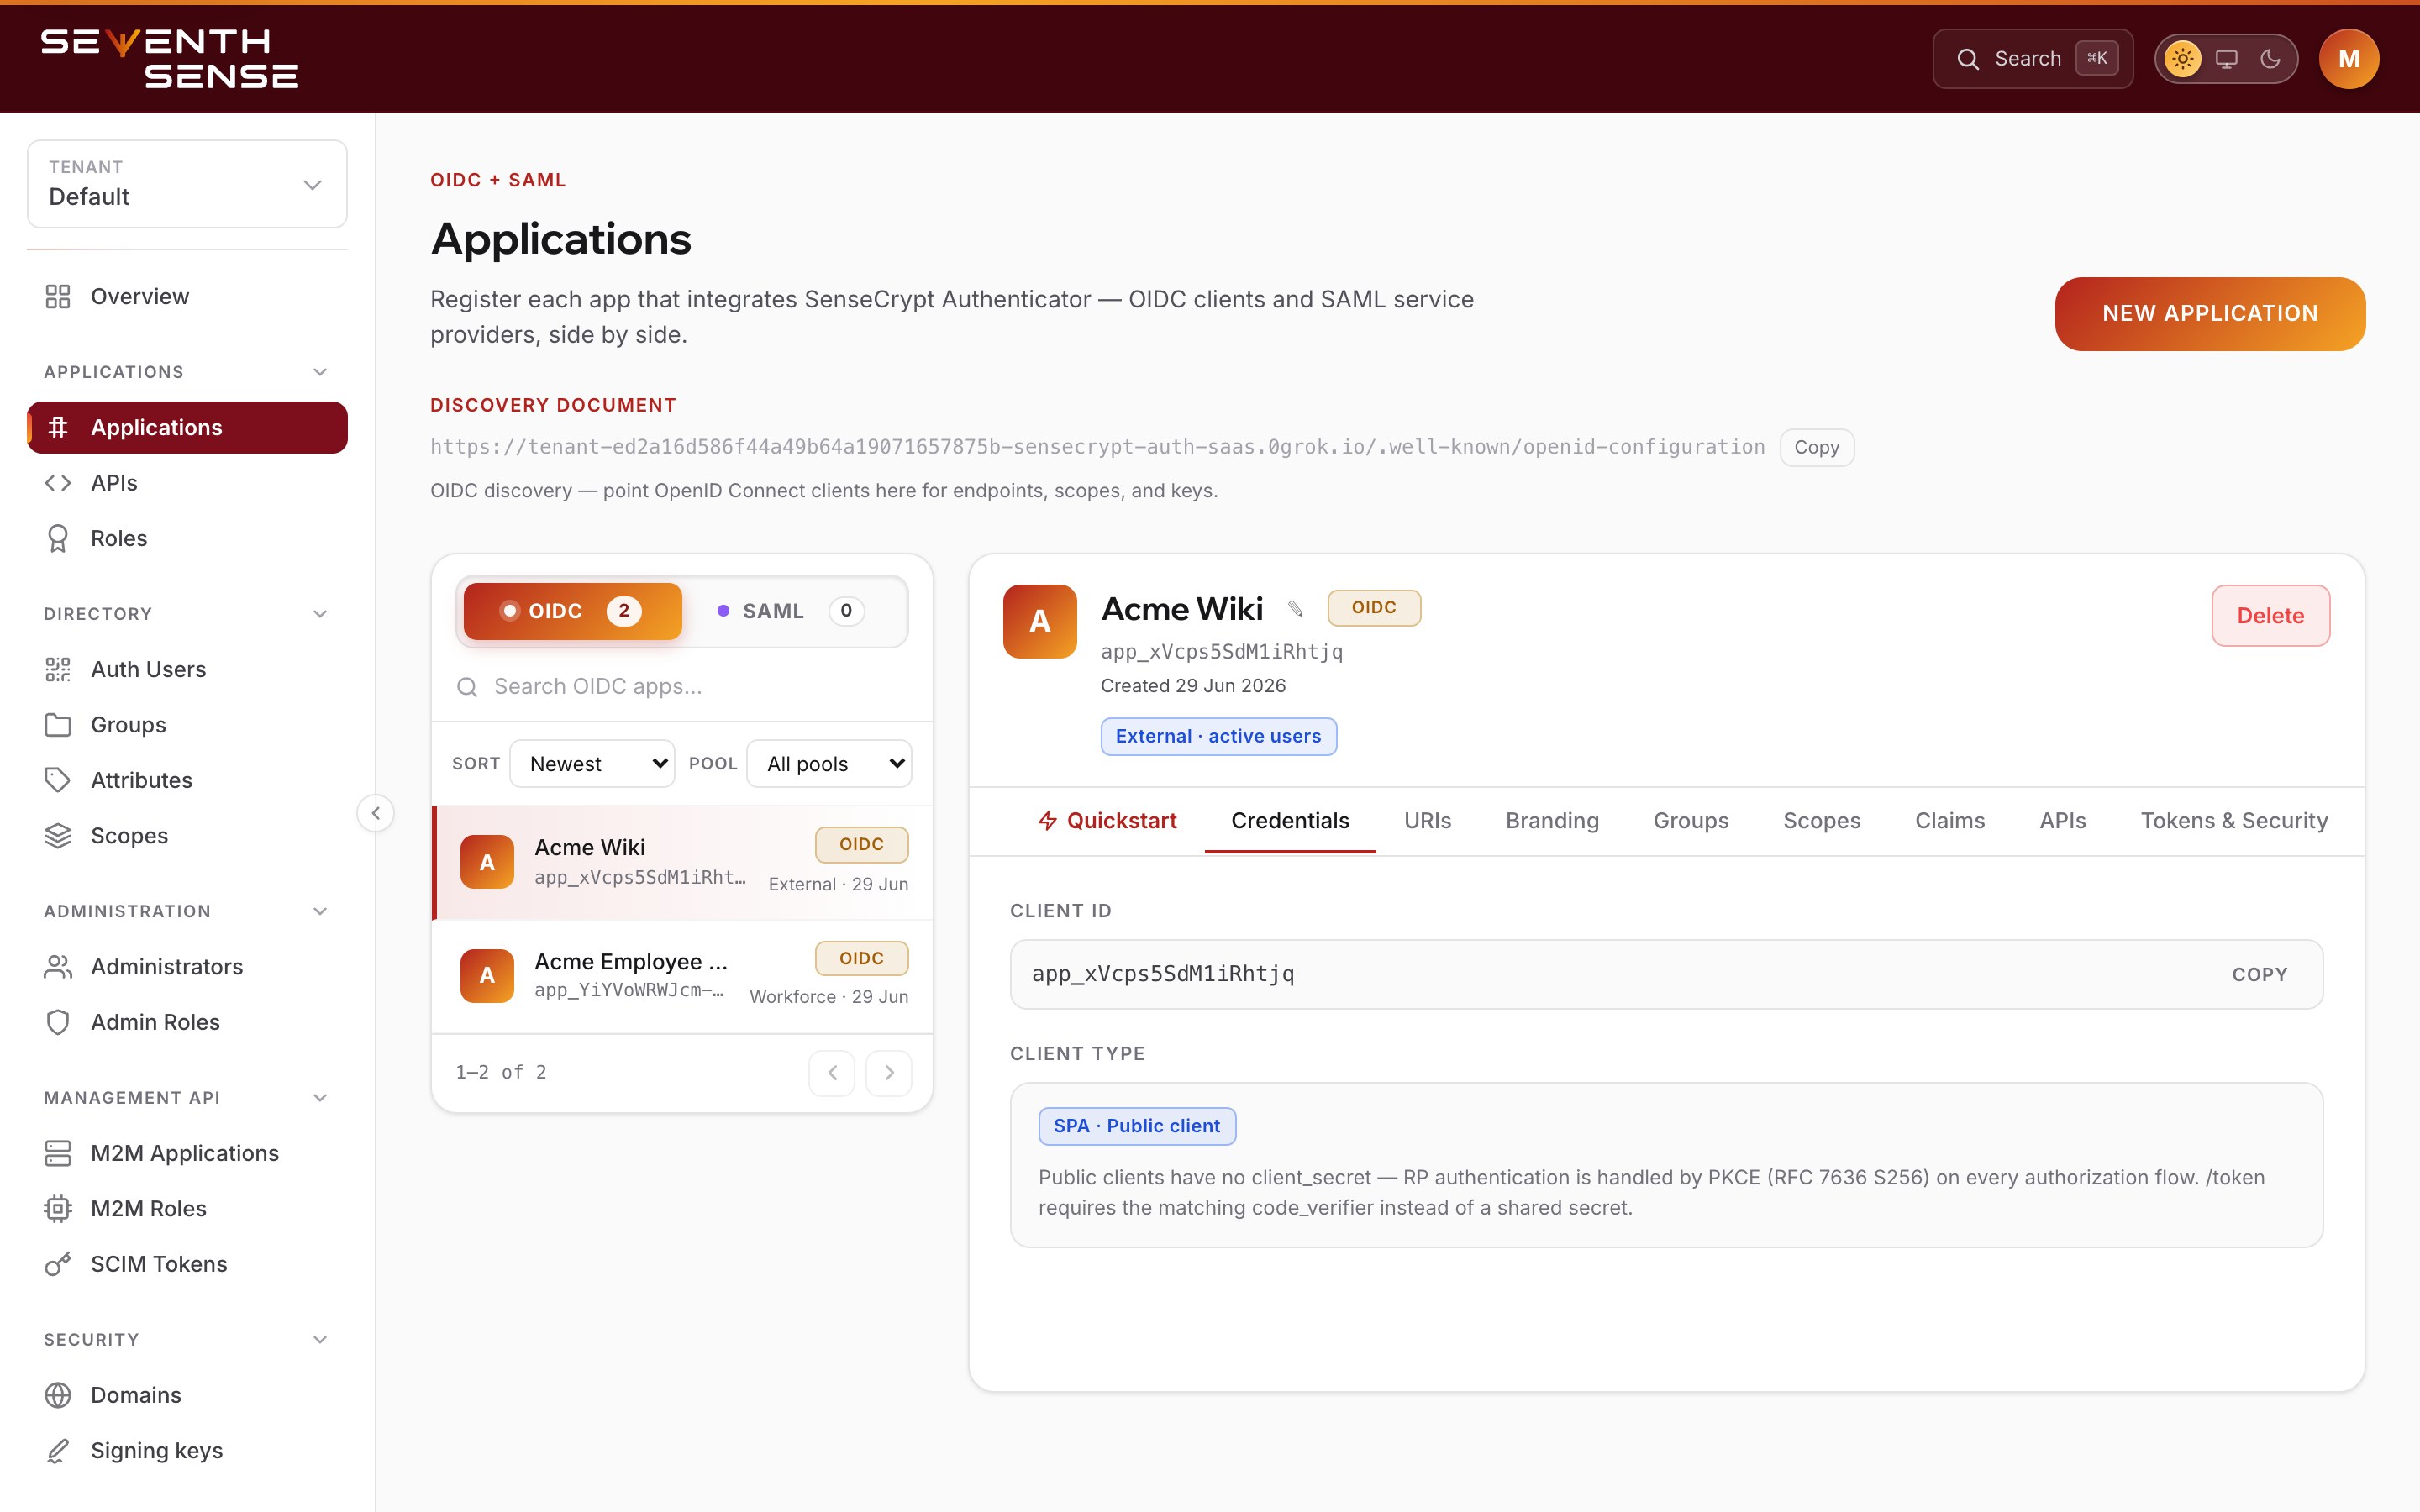Open the Sort Newest dropdown
The width and height of the screenshot is (2420, 1512).
pyautogui.click(x=592, y=764)
